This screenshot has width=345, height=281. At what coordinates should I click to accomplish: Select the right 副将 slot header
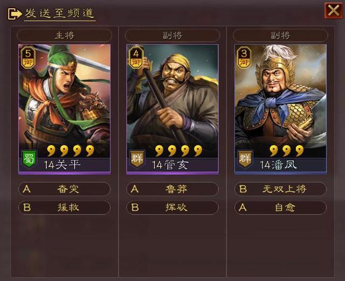[280, 36]
